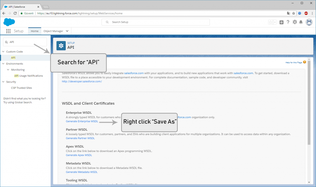
Task: Click 'Try using Global Search.' text
Action: point(18,103)
